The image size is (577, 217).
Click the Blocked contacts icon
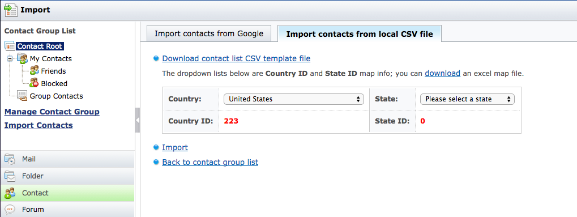click(x=34, y=83)
